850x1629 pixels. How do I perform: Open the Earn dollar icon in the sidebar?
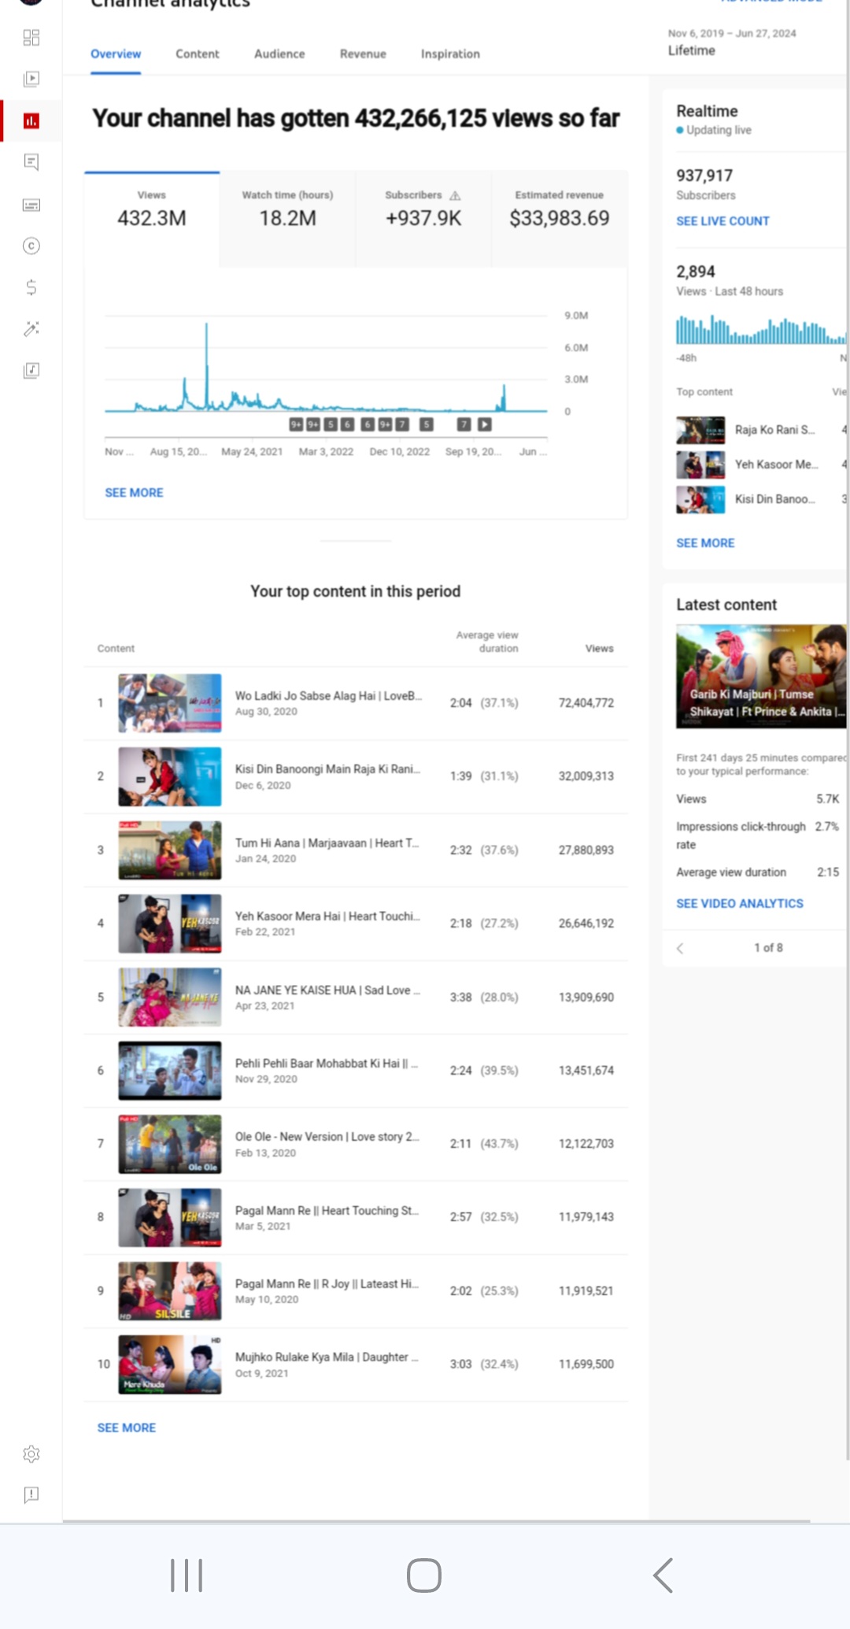tap(31, 287)
